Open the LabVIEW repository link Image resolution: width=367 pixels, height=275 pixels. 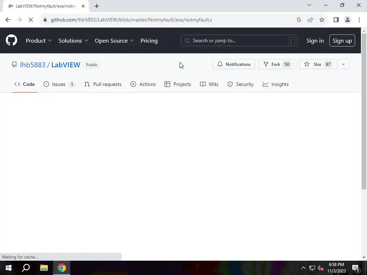point(66,65)
